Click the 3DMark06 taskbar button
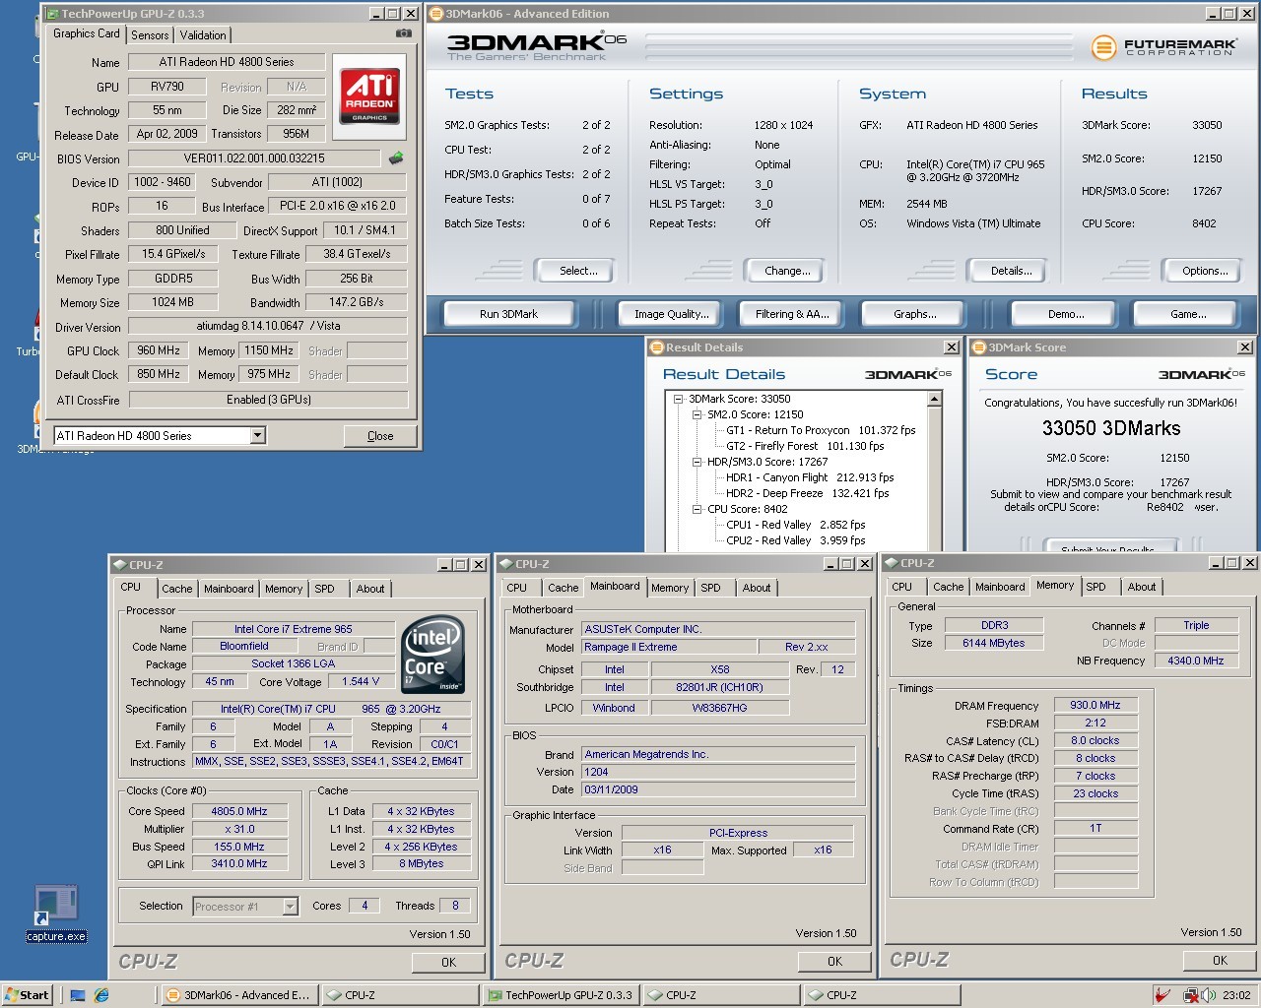The width and height of the screenshot is (1261, 1008). (x=239, y=995)
